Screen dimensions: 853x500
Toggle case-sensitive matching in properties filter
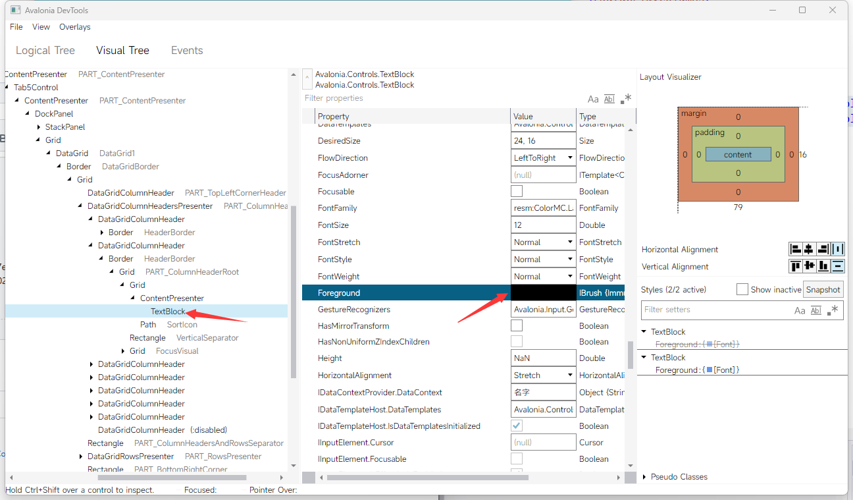[593, 98]
